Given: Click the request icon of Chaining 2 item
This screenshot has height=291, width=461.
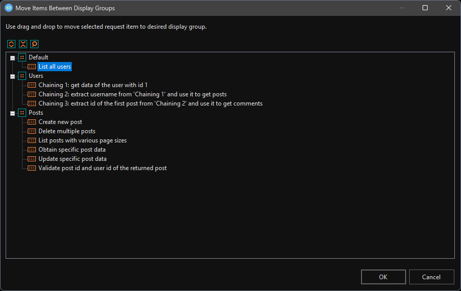Looking at the screenshot, I should (x=32, y=94).
